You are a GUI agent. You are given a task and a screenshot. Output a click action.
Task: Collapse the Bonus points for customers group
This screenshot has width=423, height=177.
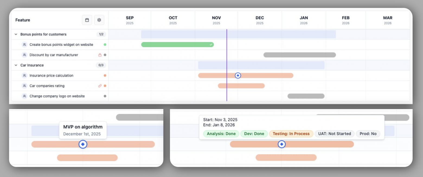coord(16,34)
